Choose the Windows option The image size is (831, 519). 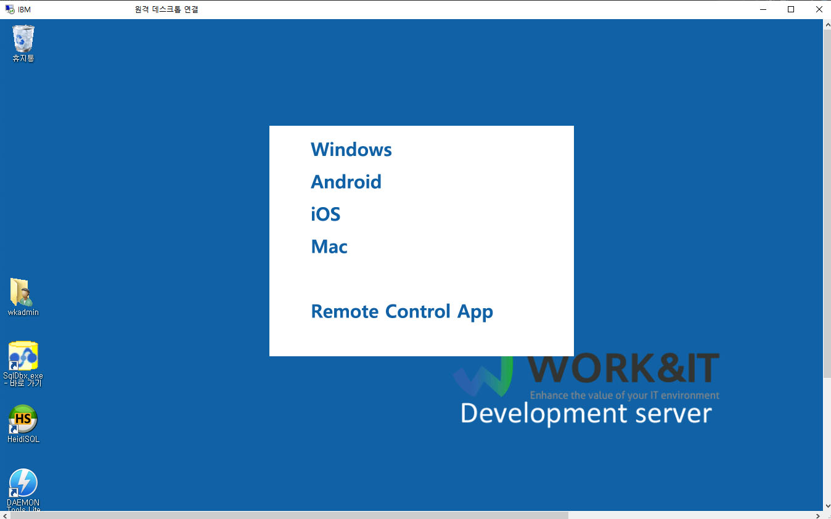[x=351, y=150]
